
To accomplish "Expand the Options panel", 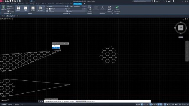I will point(102,14).
